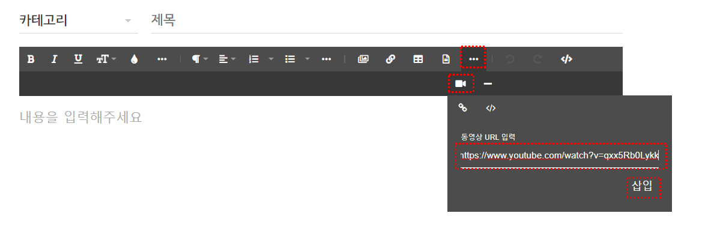702x234 pixels.
Task: Expand the text alignment options
Action: pyautogui.click(x=228, y=59)
